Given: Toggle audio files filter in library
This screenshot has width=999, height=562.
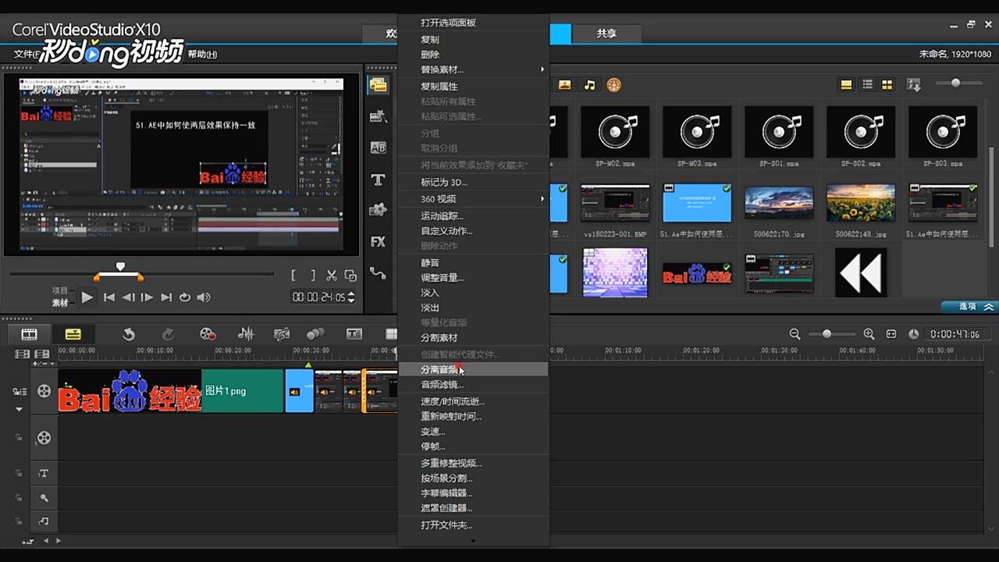Looking at the screenshot, I should coord(589,85).
